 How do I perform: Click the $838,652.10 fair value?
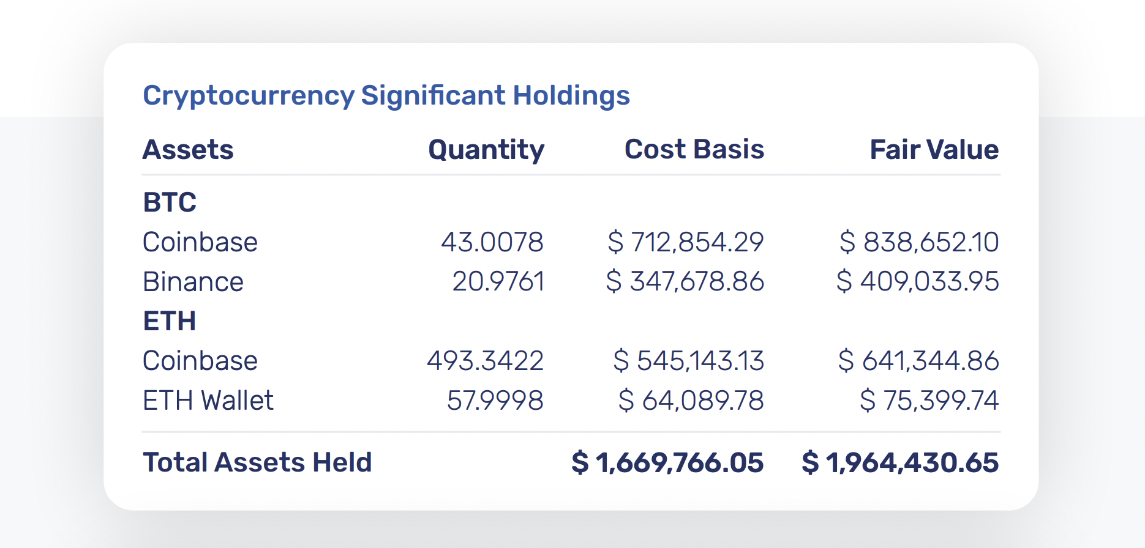click(x=919, y=242)
